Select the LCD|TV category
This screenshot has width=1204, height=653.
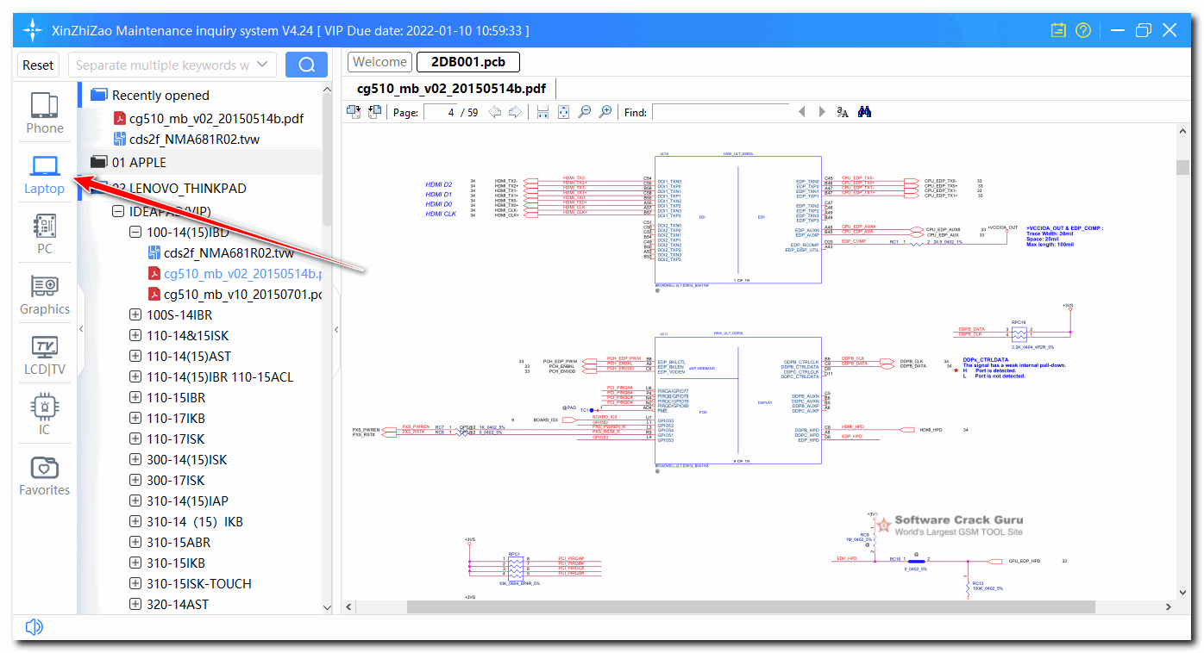[x=44, y=355]
